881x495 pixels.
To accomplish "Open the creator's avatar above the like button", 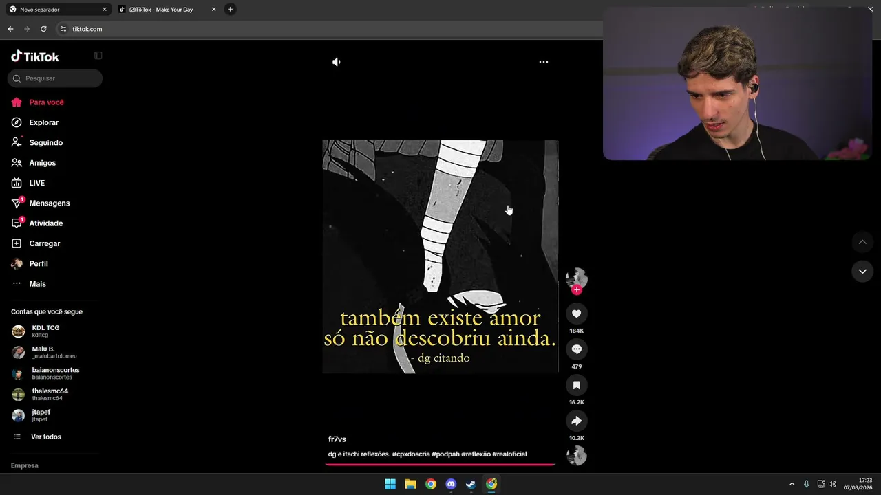I will coord(576,278).
